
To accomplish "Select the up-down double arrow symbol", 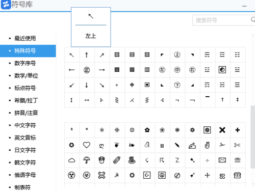I will 71,100.
